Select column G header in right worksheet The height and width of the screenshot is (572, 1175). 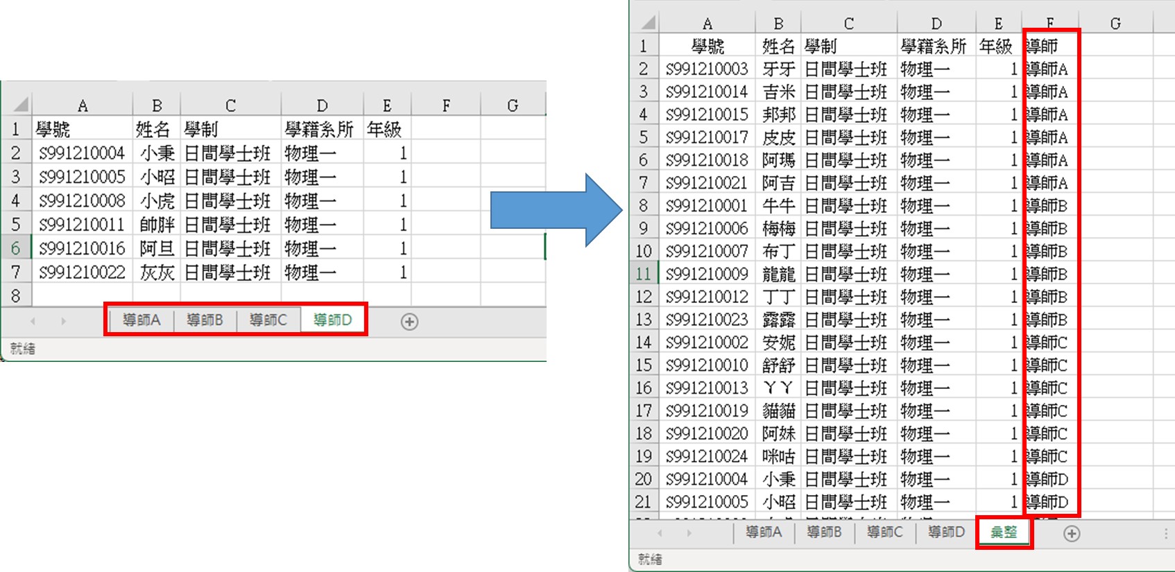(x=1115, y=24)
